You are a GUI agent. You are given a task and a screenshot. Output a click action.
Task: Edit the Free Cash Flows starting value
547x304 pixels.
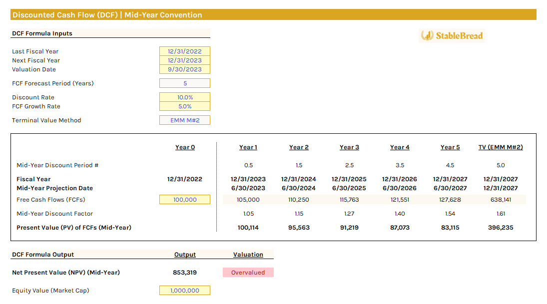(185, 199)
